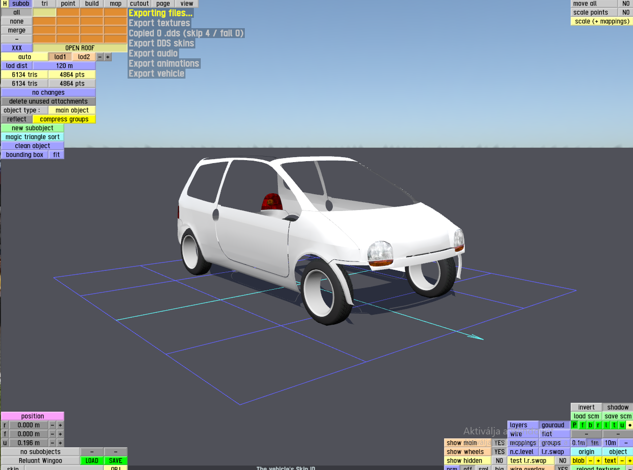
Task: Click the OPEN ROOF layer label
Action: tap(80, 48)
